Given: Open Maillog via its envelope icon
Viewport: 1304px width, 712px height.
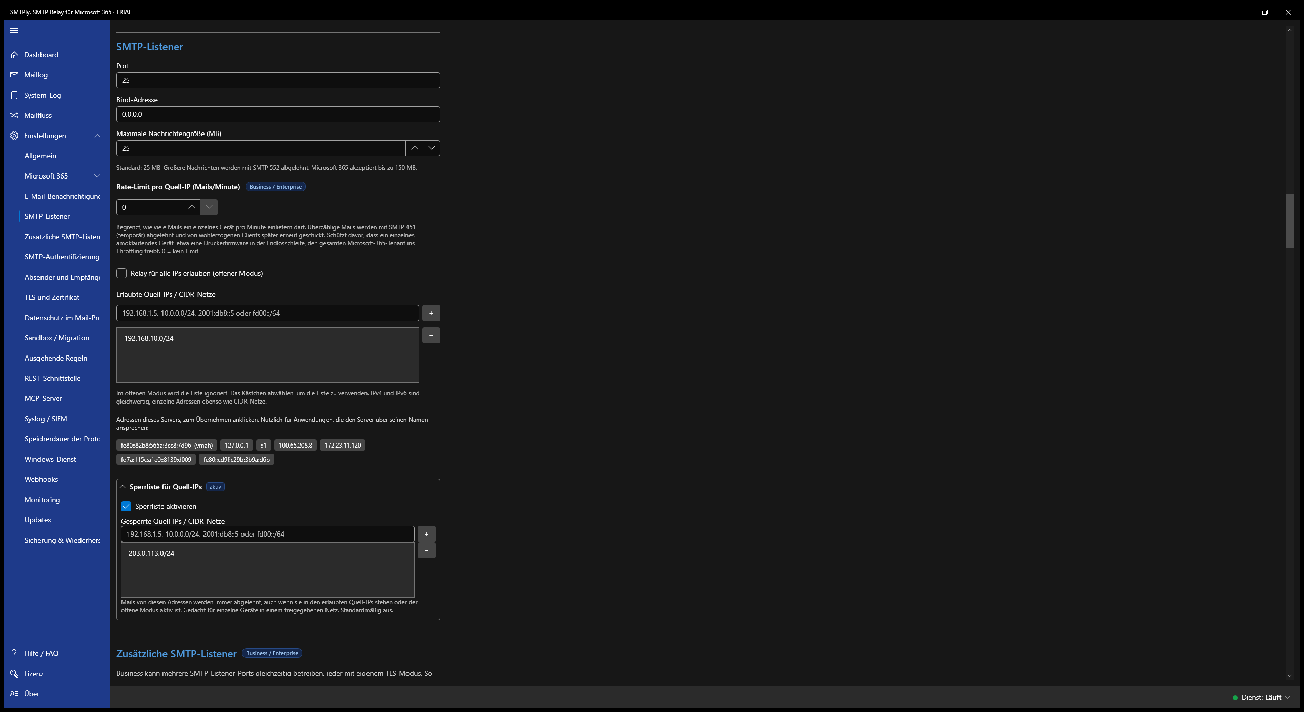Looking at the screenshot, I should click(14, 75).
